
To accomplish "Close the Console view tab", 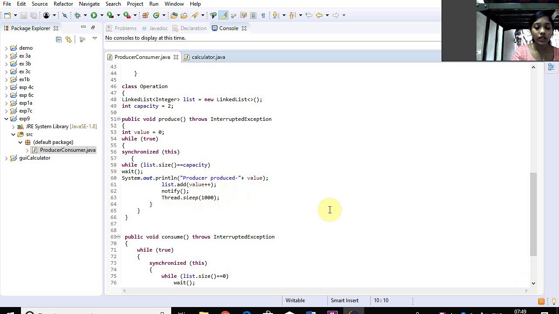I will point(244,28).
